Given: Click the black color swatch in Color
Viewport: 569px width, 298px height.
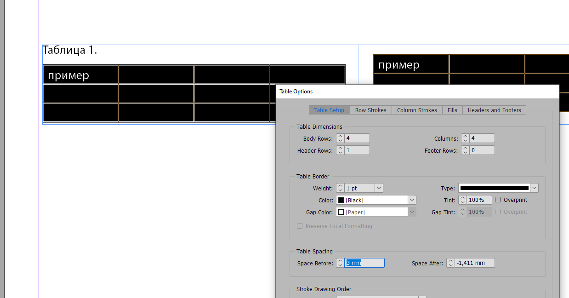Looking at the screenshot, I should pyautogui.click(x=341, y=200).
